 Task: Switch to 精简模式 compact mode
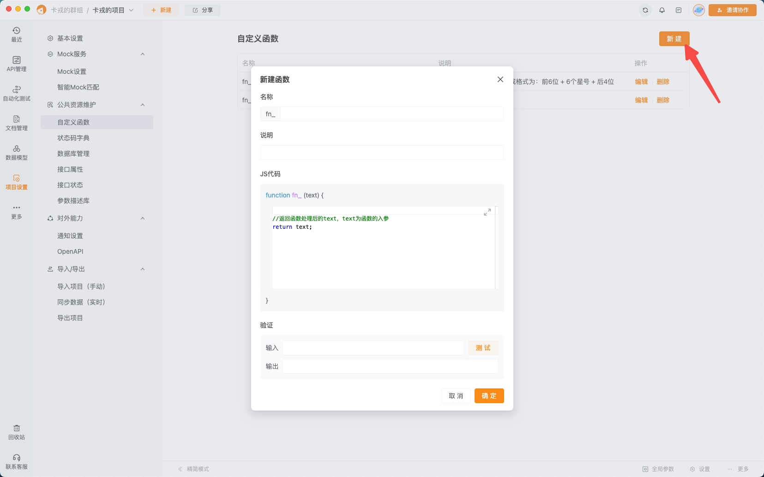(194, 469)
